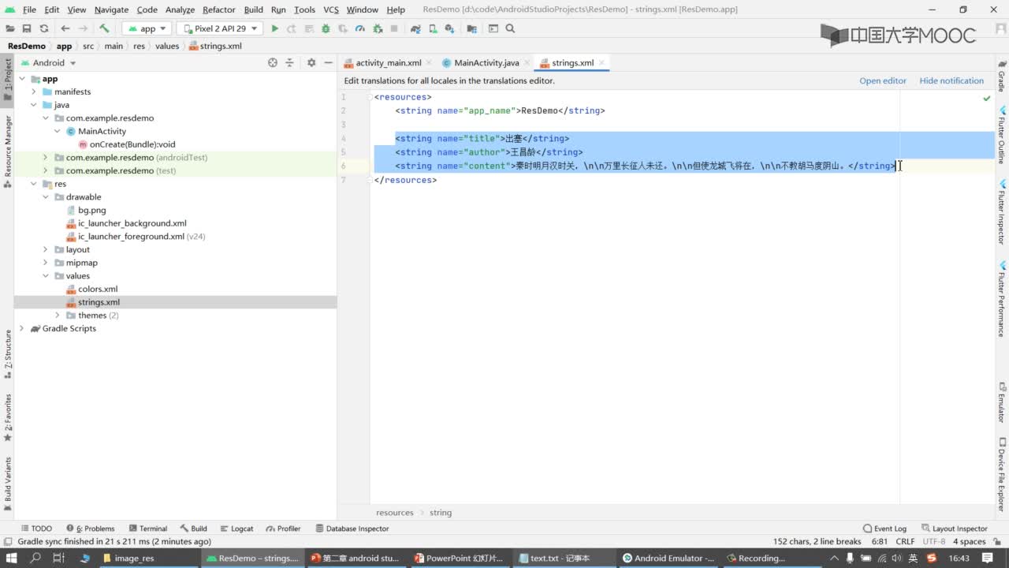Open the AVD Manager icon

pyautogui.click(x=433, y=28)
